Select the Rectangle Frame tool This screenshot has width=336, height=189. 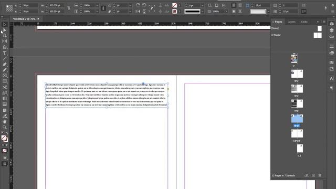pos(5,76)
